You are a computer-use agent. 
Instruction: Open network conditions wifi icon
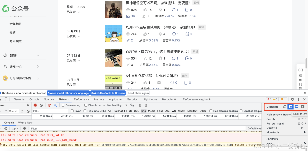[132, 105]
